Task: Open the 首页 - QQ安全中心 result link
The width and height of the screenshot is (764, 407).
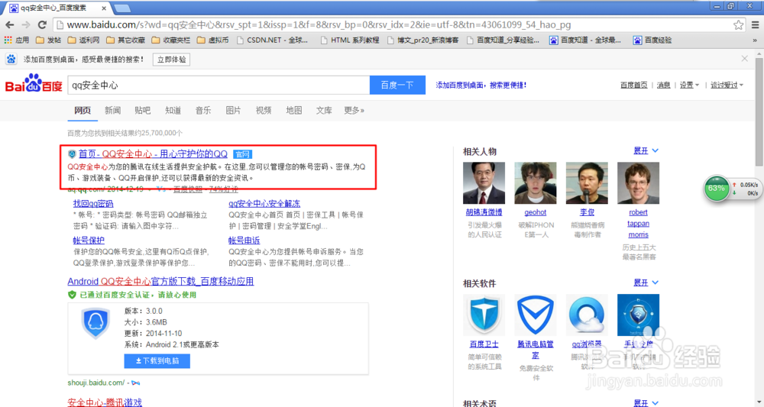Action: [x=153, y=153]
